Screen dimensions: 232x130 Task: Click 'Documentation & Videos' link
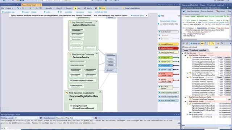[168, 21]
